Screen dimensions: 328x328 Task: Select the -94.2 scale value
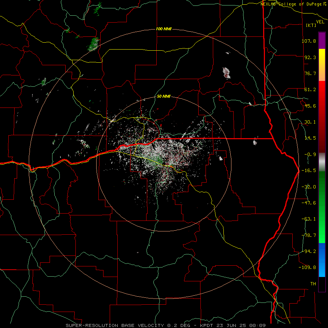309,251
